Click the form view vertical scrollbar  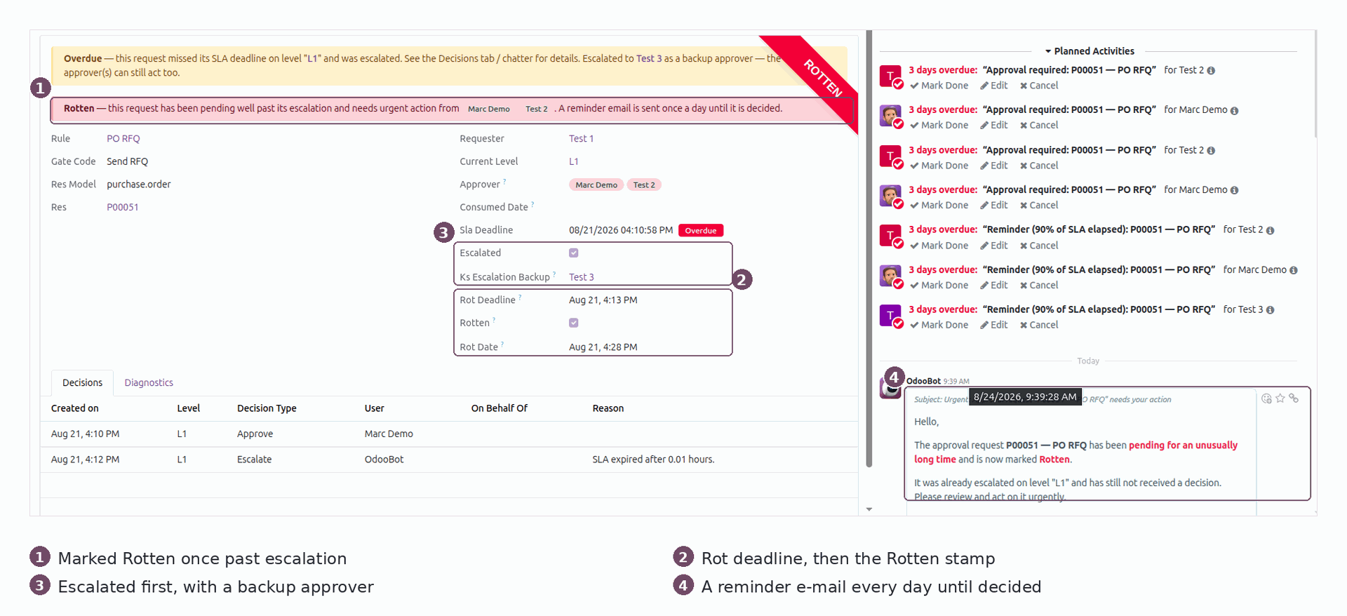[x=869, y=248]
